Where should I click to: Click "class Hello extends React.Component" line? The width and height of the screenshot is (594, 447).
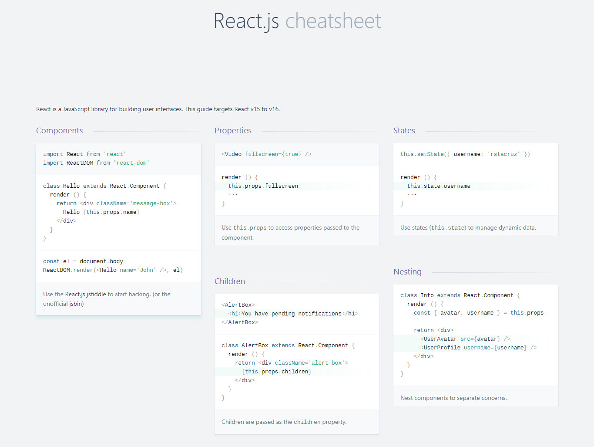pyautogui.click(x=105, y=186)
